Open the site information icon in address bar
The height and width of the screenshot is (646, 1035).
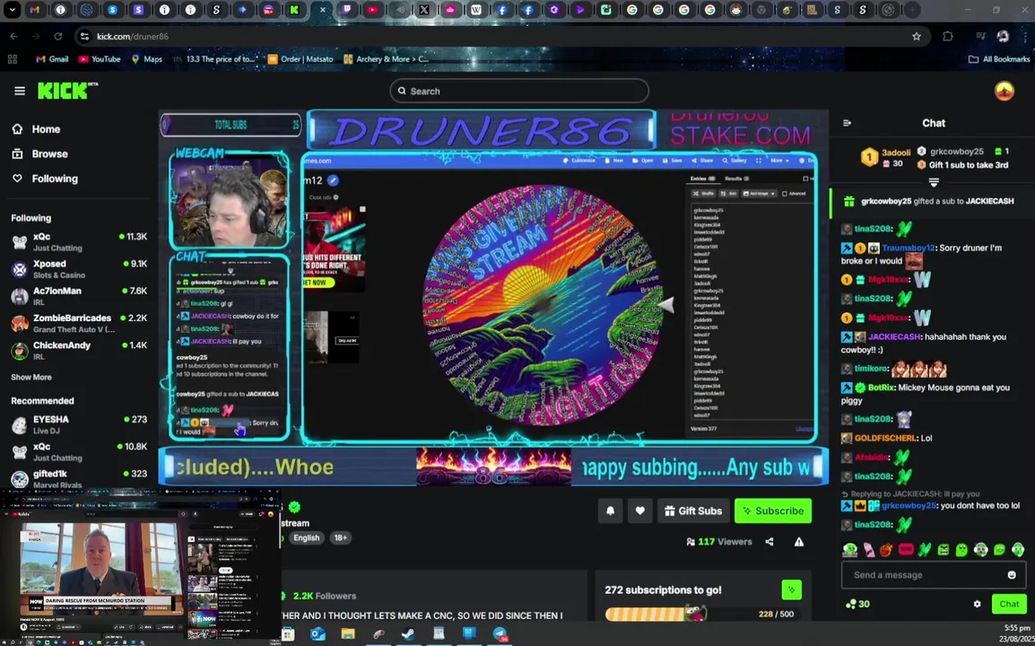click(83, 36)
